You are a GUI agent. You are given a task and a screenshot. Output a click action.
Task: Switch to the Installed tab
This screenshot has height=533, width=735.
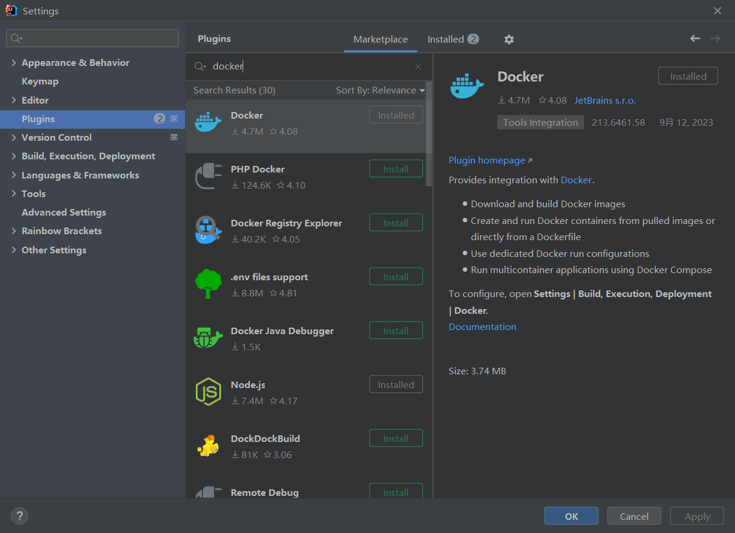[x=453, y=40]
